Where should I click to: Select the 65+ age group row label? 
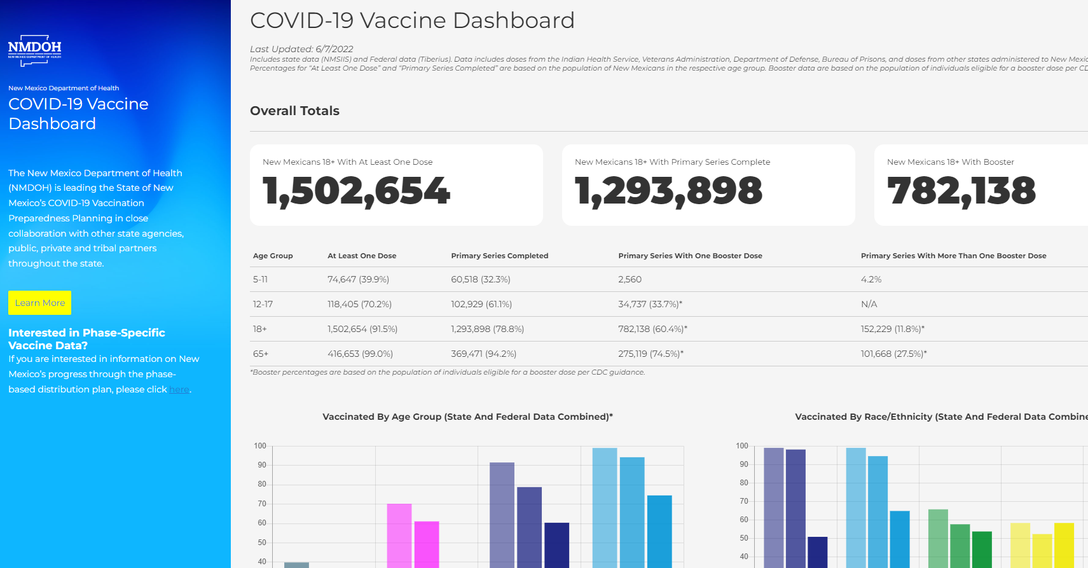261,354
